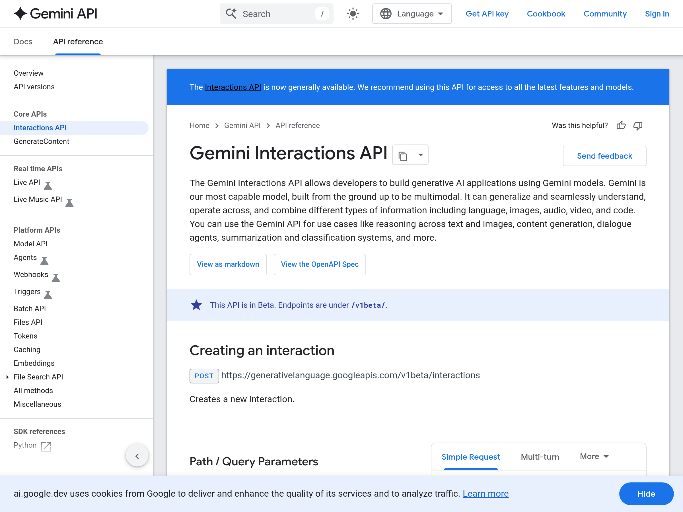Click the Get API key link
This screenshot has width=683, height=512.
click(487, 14)
